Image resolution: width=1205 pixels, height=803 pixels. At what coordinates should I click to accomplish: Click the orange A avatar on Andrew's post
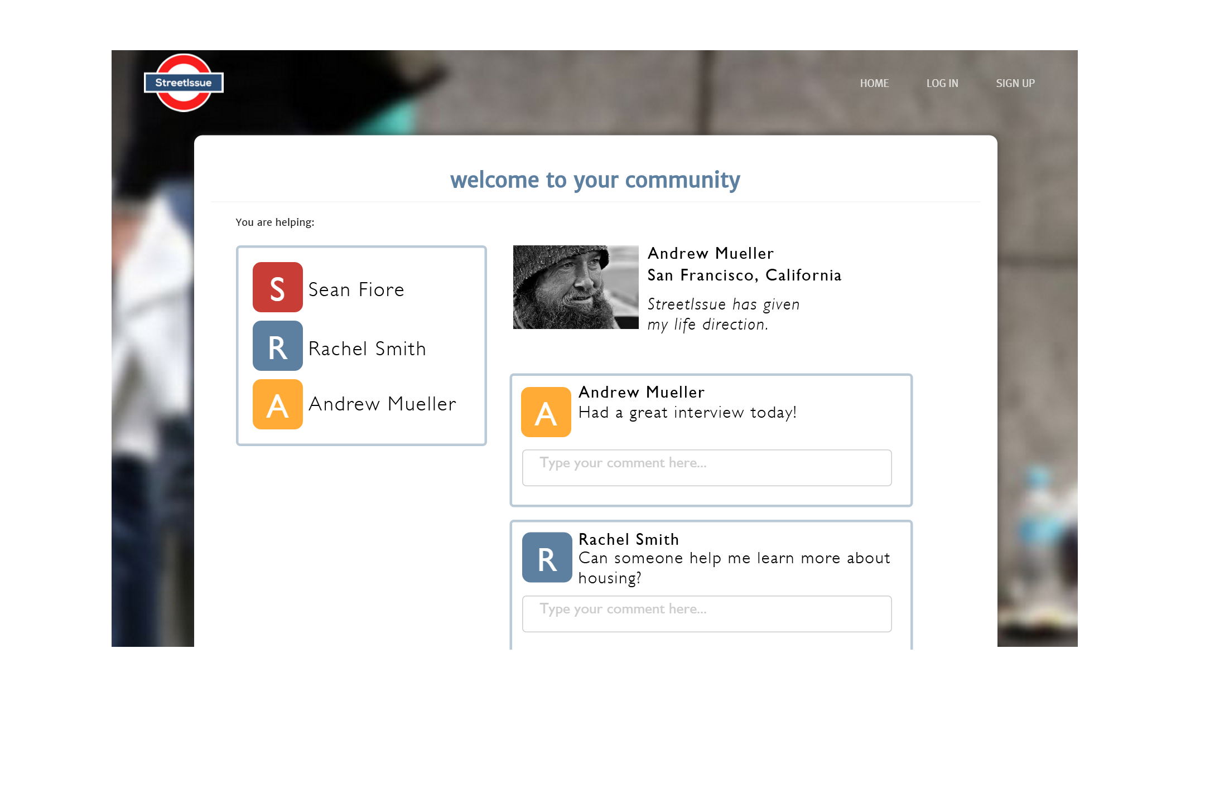tap(546, 412)
